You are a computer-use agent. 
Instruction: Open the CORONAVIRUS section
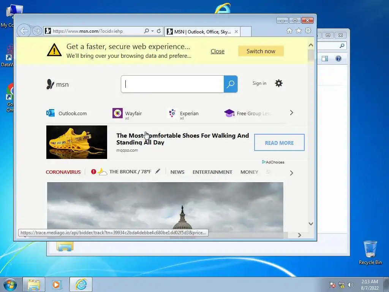(x=63, y=172)
